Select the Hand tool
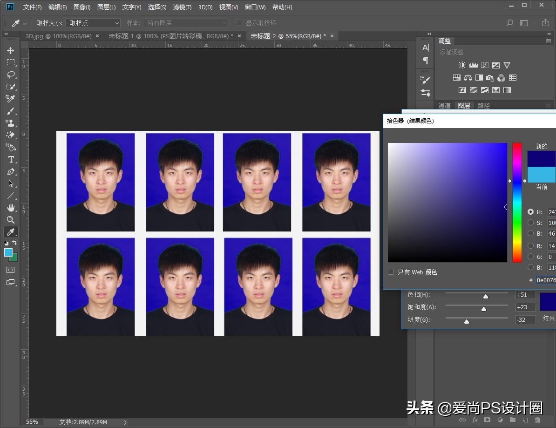The width and height of the screenshot is (556, 428). [x=10, y=208]
